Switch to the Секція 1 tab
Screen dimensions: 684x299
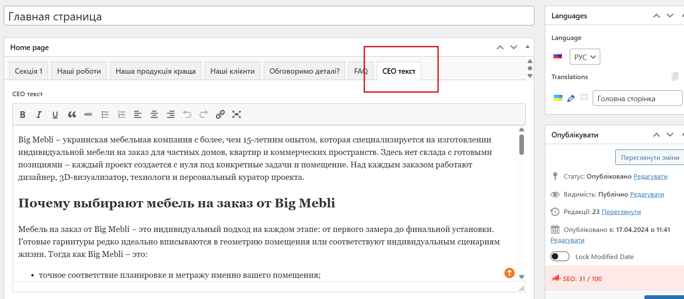29,71
